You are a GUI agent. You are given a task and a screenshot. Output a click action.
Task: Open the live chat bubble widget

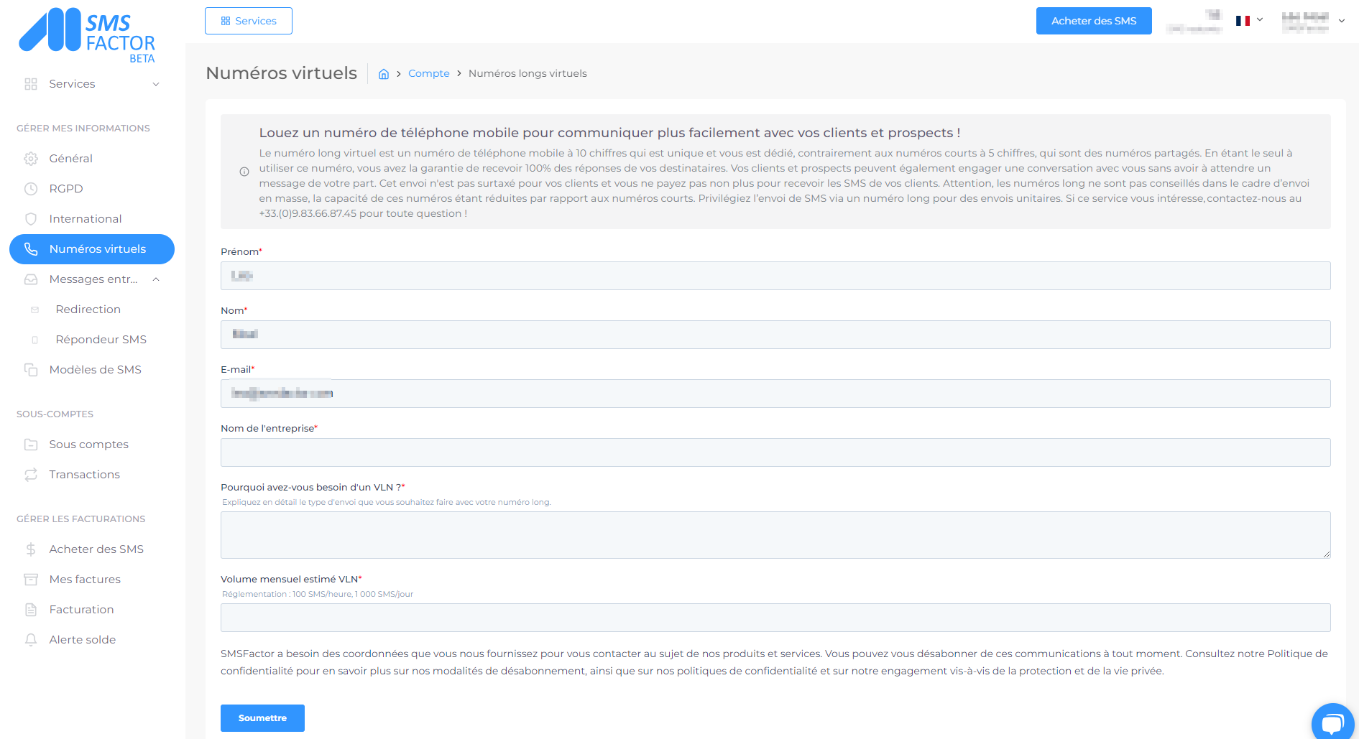coord(1332,722)
